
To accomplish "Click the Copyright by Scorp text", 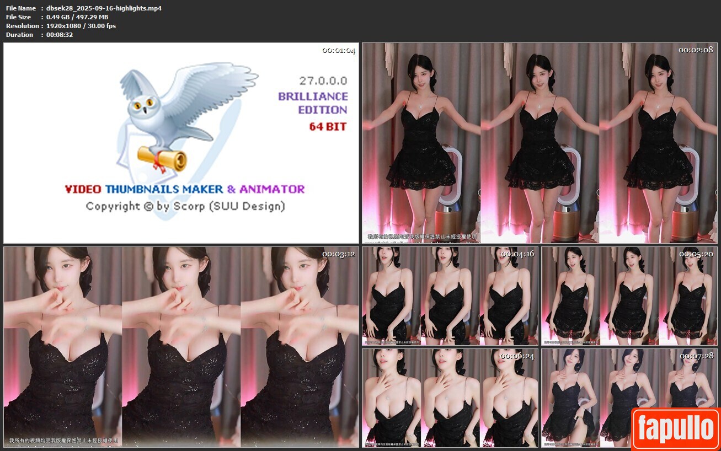I will click(185, 206).
